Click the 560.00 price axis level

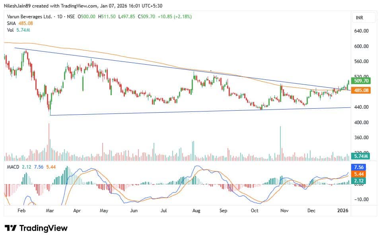pyautogui.click(x=362, y=61)
